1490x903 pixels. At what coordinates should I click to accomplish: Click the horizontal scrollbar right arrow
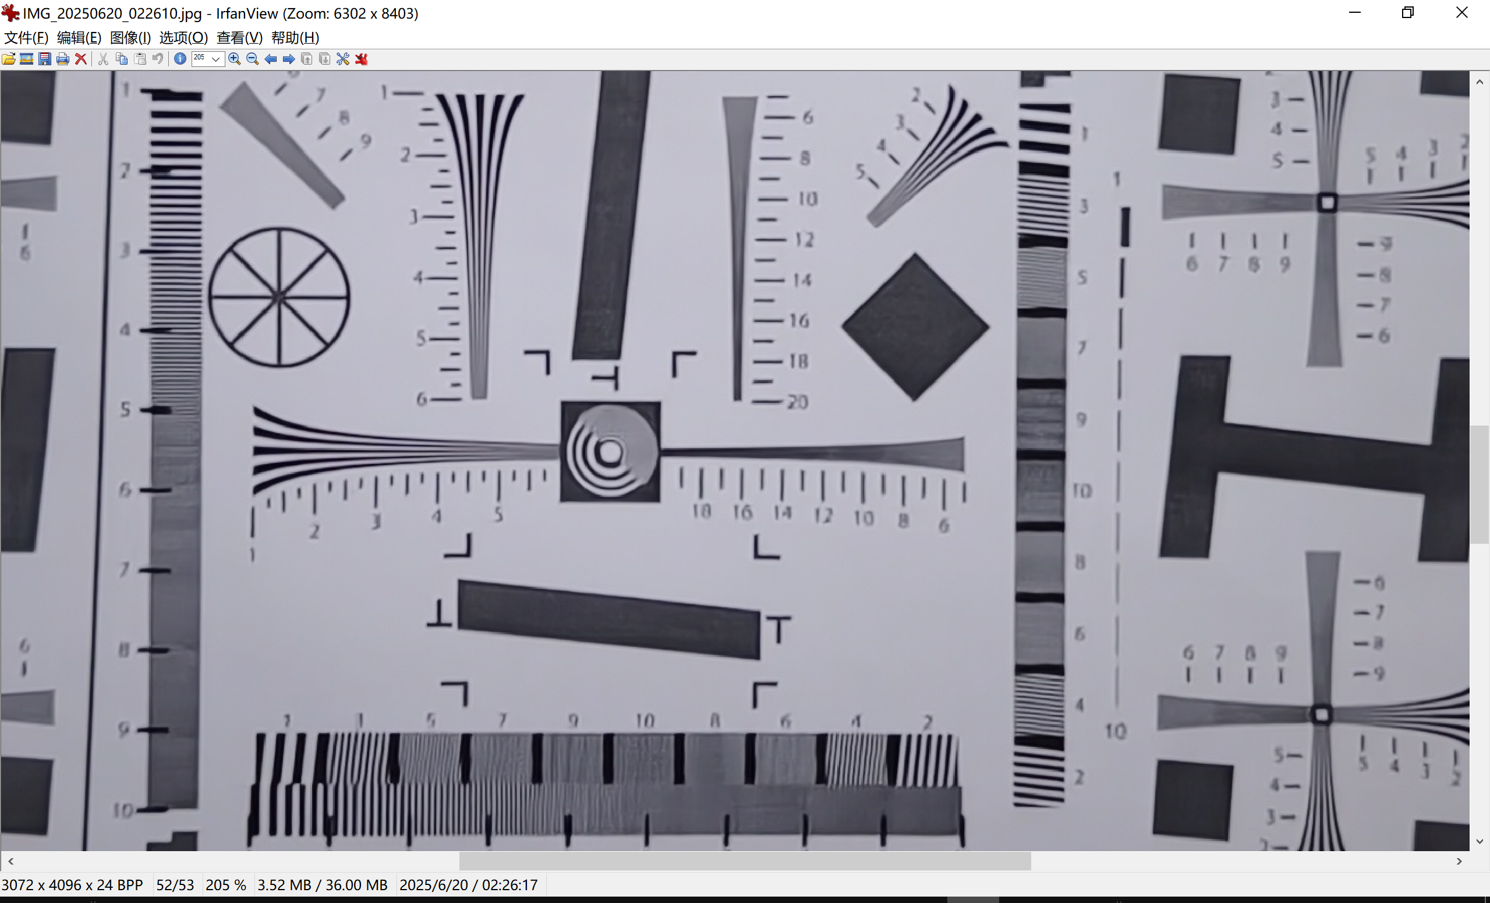click(1459, 861)
